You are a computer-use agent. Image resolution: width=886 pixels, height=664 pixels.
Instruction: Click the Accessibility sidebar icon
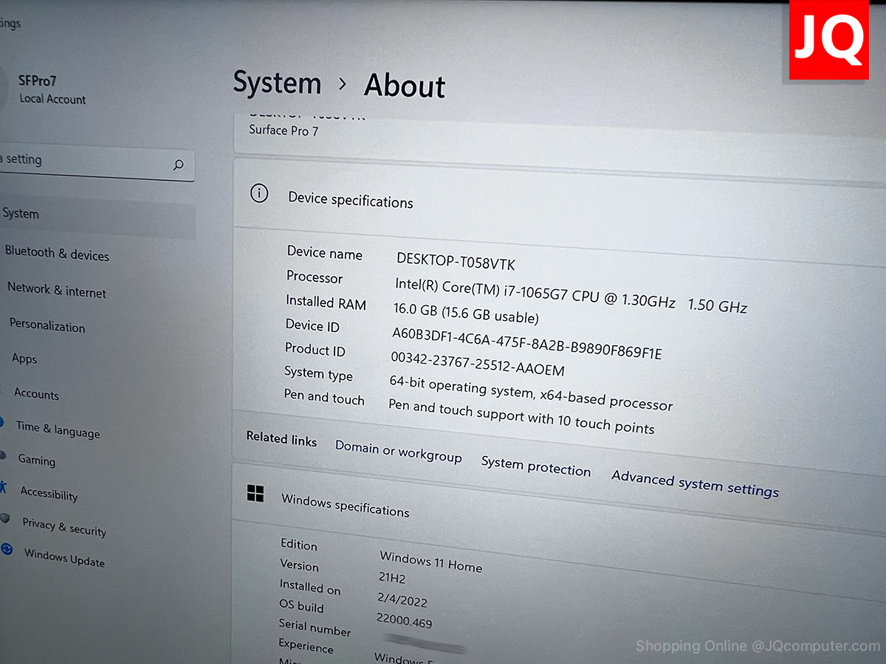3,487
